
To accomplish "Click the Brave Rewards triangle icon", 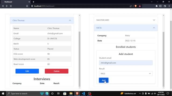I will 140,6.
